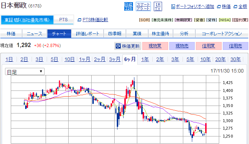The width and height of the screenshot is (249, 144).
Task: Click the 信用買 button
Action: click(x=209, y=46)
